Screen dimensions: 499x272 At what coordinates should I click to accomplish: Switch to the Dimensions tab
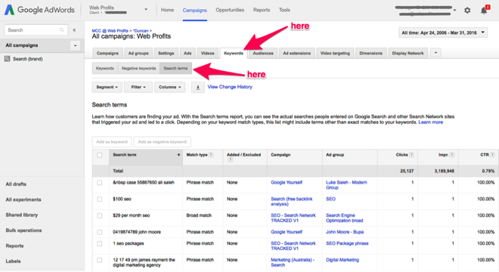(370, 53)
